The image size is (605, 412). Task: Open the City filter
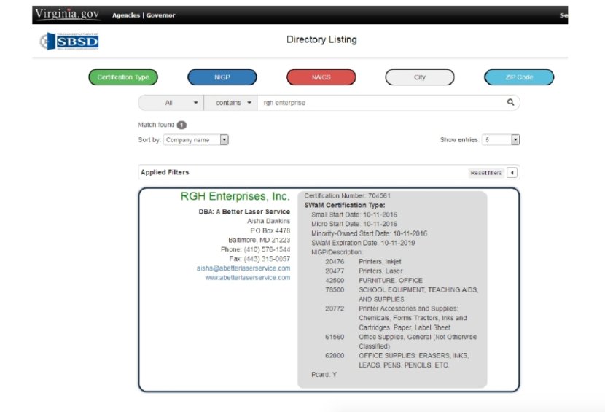pos(420,77)
